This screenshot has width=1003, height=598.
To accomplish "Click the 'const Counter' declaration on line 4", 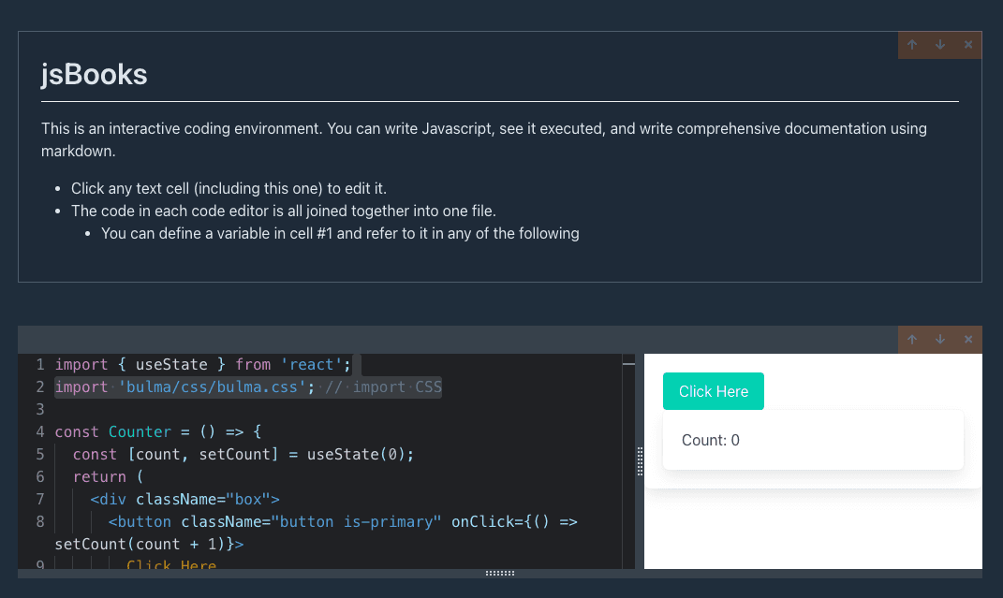I will (x=158, y=432).
